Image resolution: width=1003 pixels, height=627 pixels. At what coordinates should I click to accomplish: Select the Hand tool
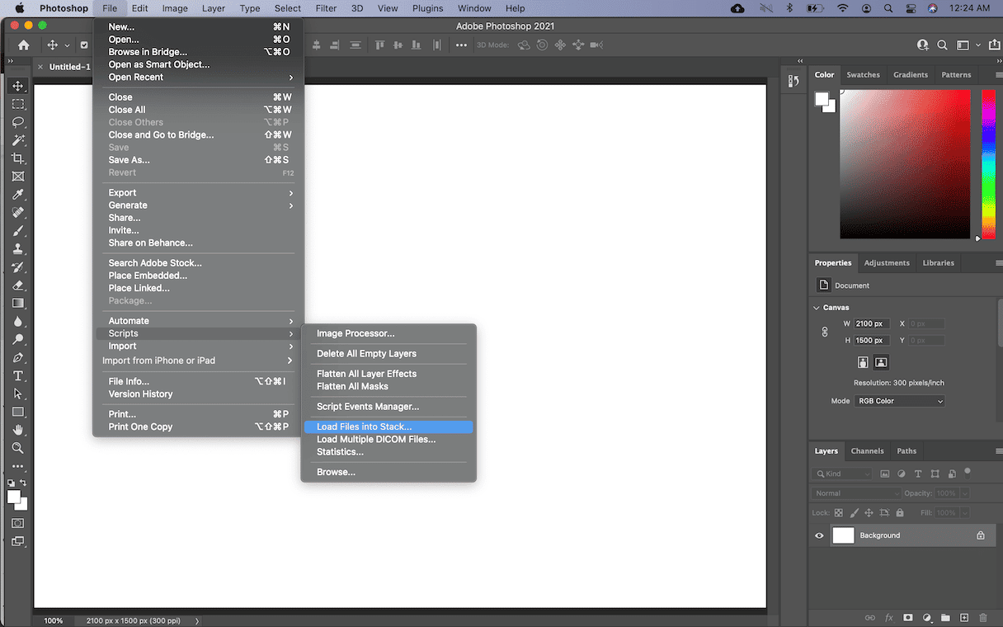click(x=18, y=430)
